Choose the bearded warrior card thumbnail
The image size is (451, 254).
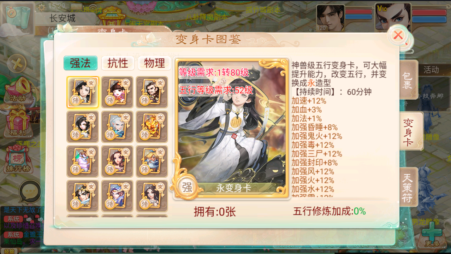[152, 92]
